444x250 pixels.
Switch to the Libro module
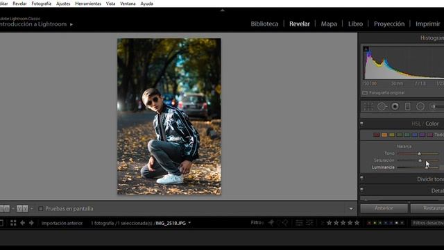point(355,24)
